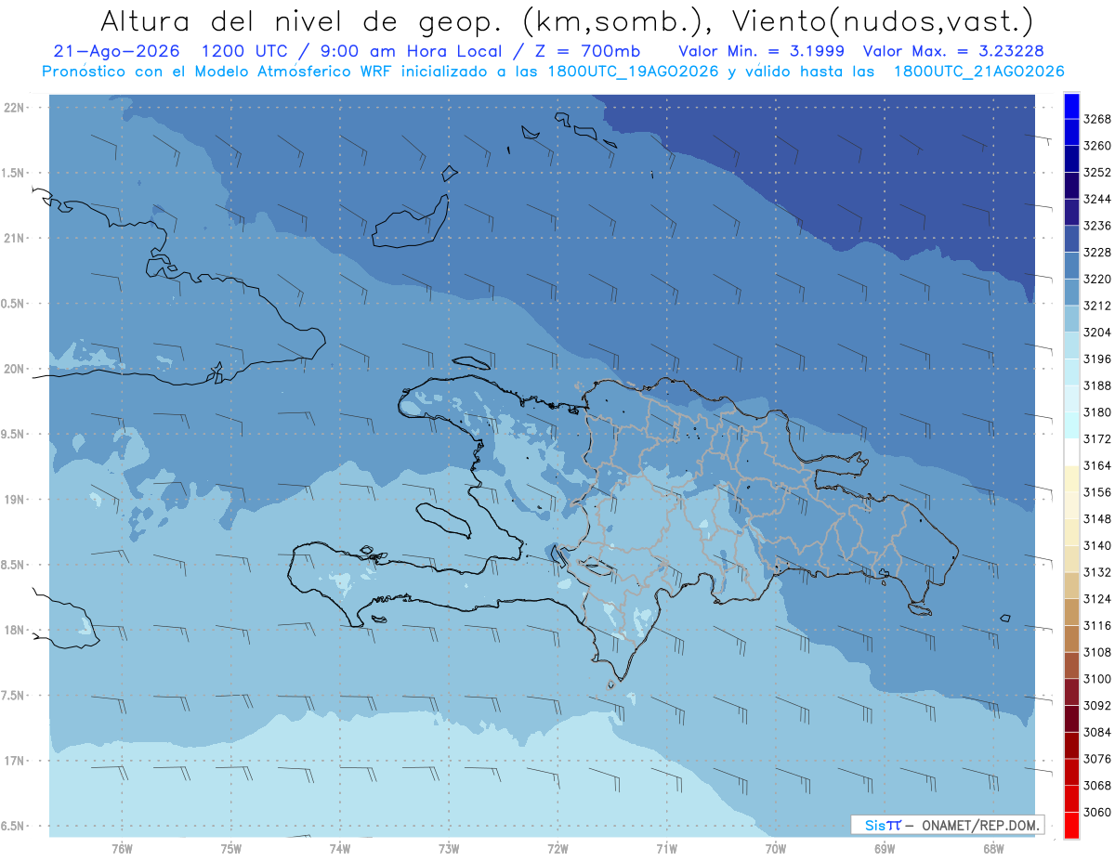Click the latitude label 18N
This screenshot has width=1115, height=861.
[x=16, y=631]
